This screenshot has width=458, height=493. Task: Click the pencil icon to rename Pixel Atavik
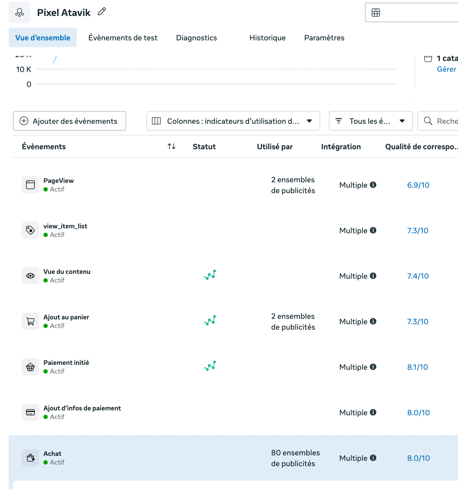pyautogui.click(x=102, y=12)
